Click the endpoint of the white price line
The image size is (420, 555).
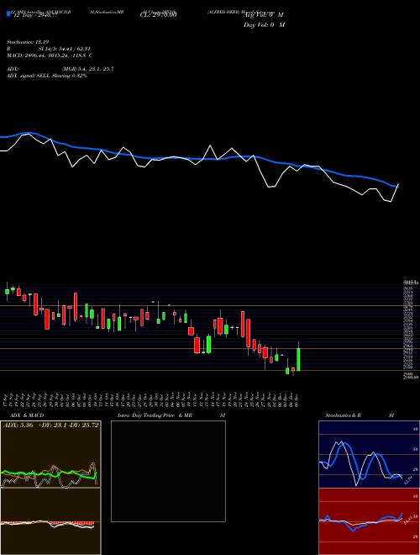coord(398,184)
